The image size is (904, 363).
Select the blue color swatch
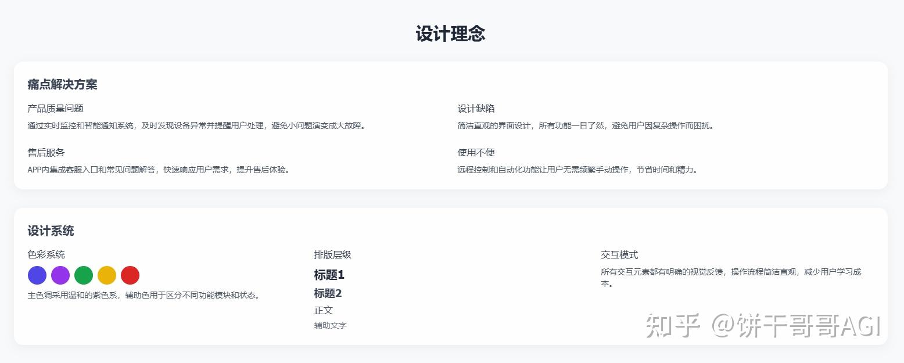click(37, 275)
